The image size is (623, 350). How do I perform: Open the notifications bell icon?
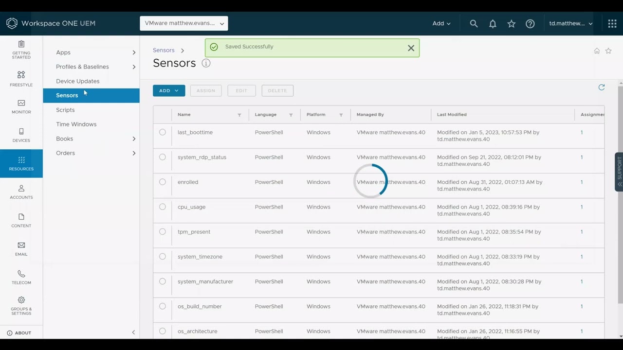pyautogui.click(x=493, y=23)
